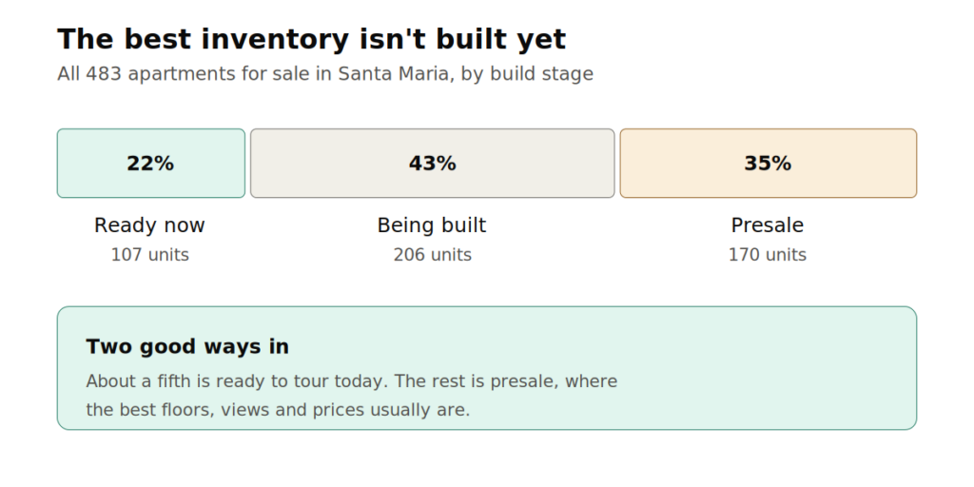Click the 35% percentage text
This screenshot has width=974, height=487.
point(768,164)
